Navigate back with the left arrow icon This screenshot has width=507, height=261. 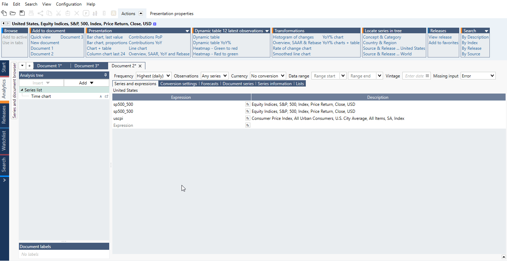coord(4,23)
